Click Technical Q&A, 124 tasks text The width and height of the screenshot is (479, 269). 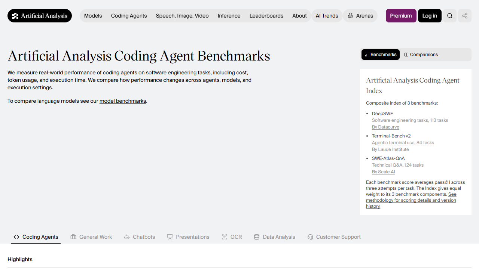(x=398, y=165)
